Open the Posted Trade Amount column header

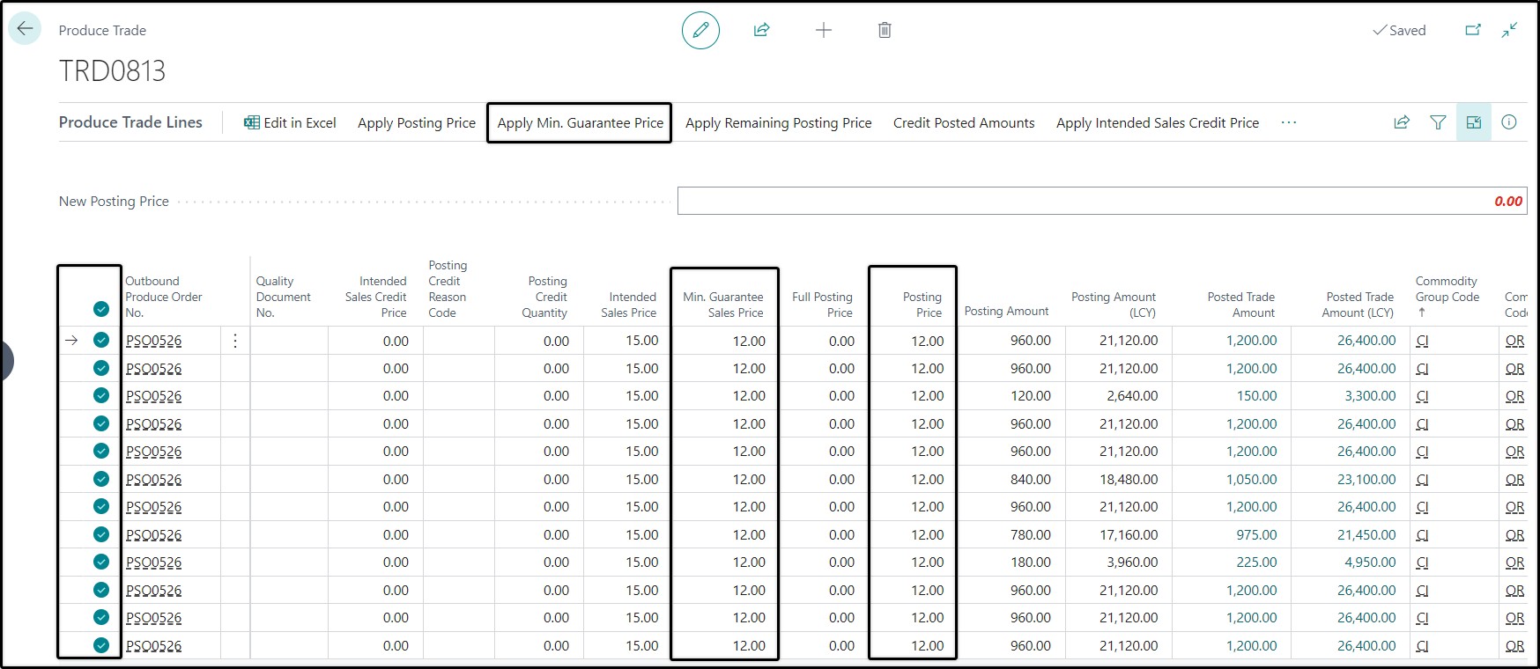coord(1241,305)
